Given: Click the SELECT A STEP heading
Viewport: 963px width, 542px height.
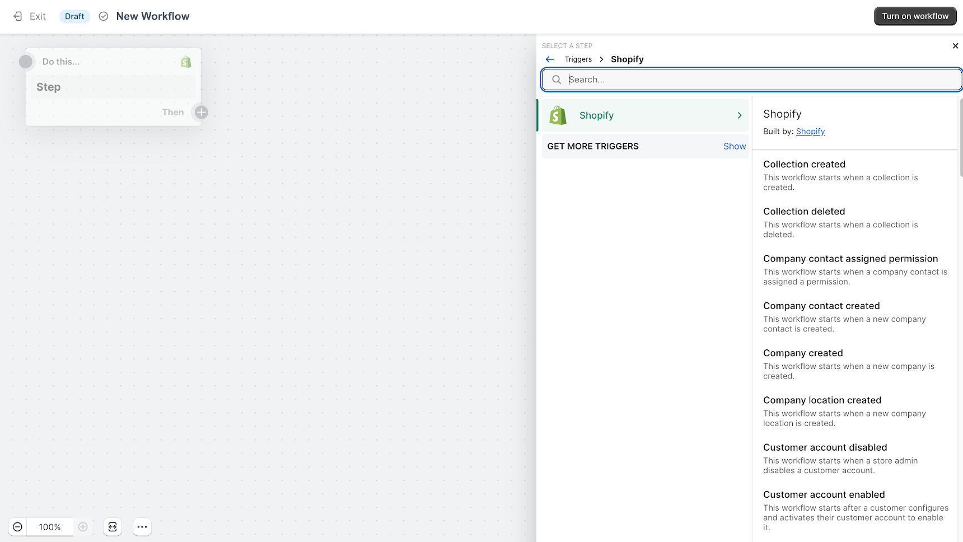Looking at the screenshot, I should [567, 46].
